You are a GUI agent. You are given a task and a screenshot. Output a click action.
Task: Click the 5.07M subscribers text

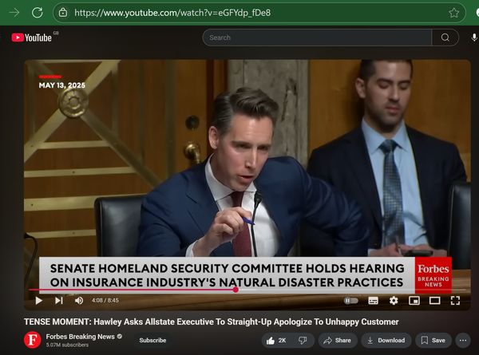[67, 345]
